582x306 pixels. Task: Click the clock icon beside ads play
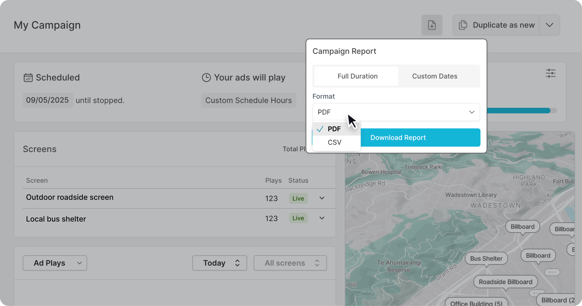[206, 78]
